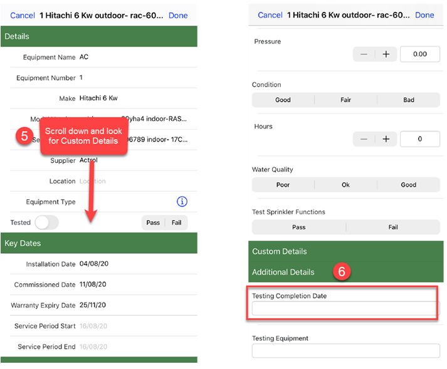Image resolution: width=447 pixels, height=369 pixels.
Task: Choose Poor for Water Quality
Action: [283, 185]
